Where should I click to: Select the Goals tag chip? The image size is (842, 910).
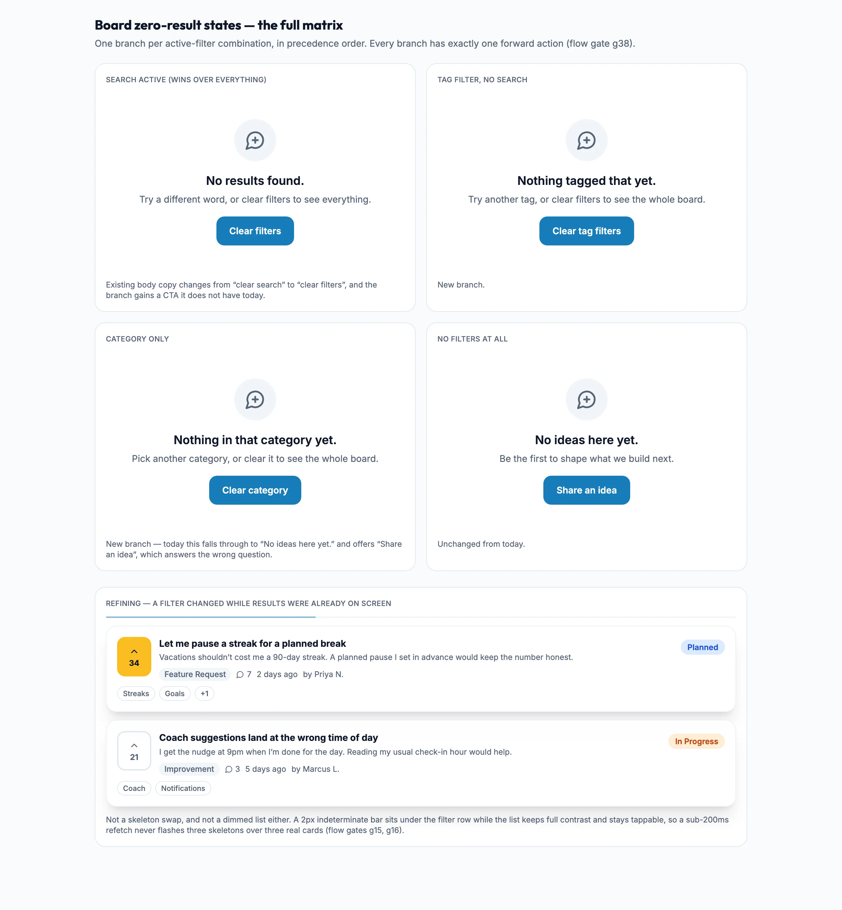175,694
